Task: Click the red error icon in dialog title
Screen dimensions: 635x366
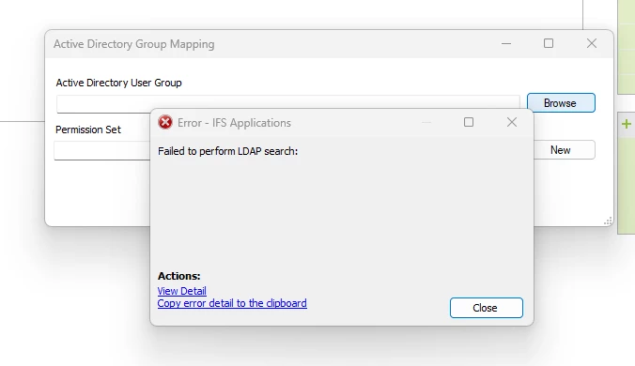Action: click(x=165, y=122)
